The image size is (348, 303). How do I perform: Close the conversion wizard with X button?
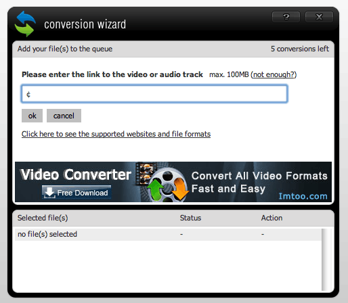tap(319, 17)
